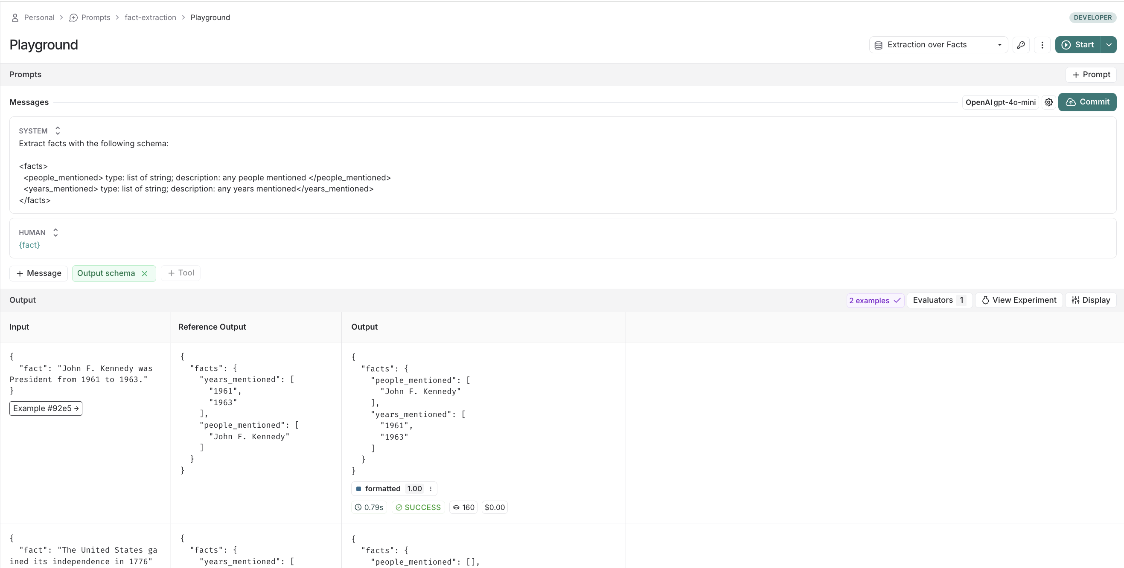
Task: Add a new message with + Message
Action: coord(38,273)
